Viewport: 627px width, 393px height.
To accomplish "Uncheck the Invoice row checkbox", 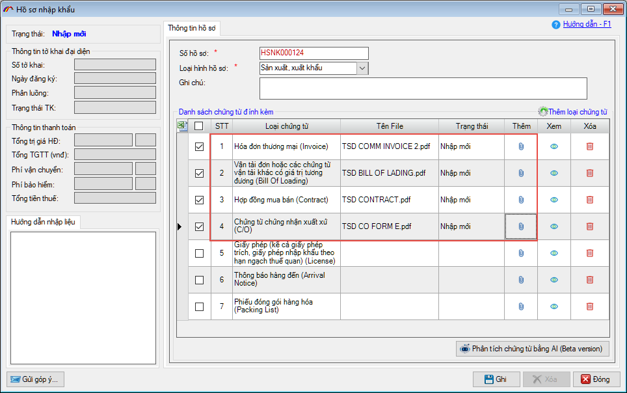I will tap(199, 147).
